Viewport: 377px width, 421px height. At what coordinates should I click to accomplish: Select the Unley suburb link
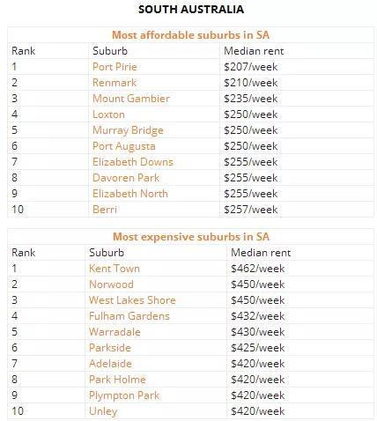[x=103, y=411]
